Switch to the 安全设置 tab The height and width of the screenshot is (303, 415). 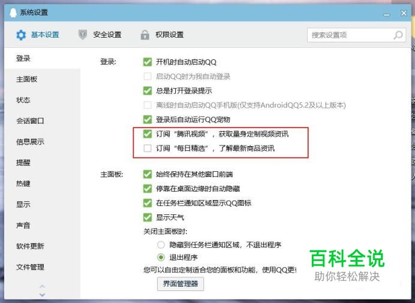[x=100, y=35]
